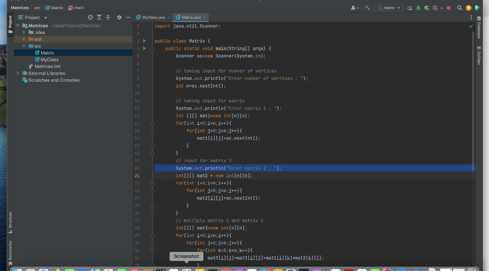Click Run with Coverage icon

tap(427, 8)
